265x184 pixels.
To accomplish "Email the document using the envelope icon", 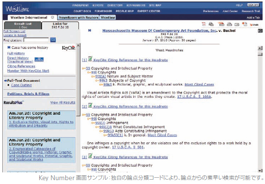I will pyautogui.click(x=237, y=25).
